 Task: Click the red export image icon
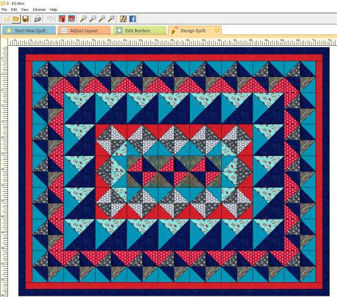62,19
